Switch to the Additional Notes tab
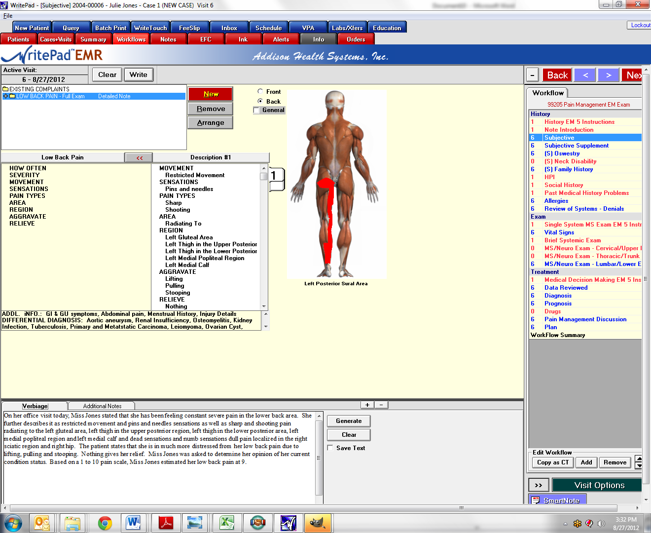This screenshot has height=533, width=651. click(102, 406)
